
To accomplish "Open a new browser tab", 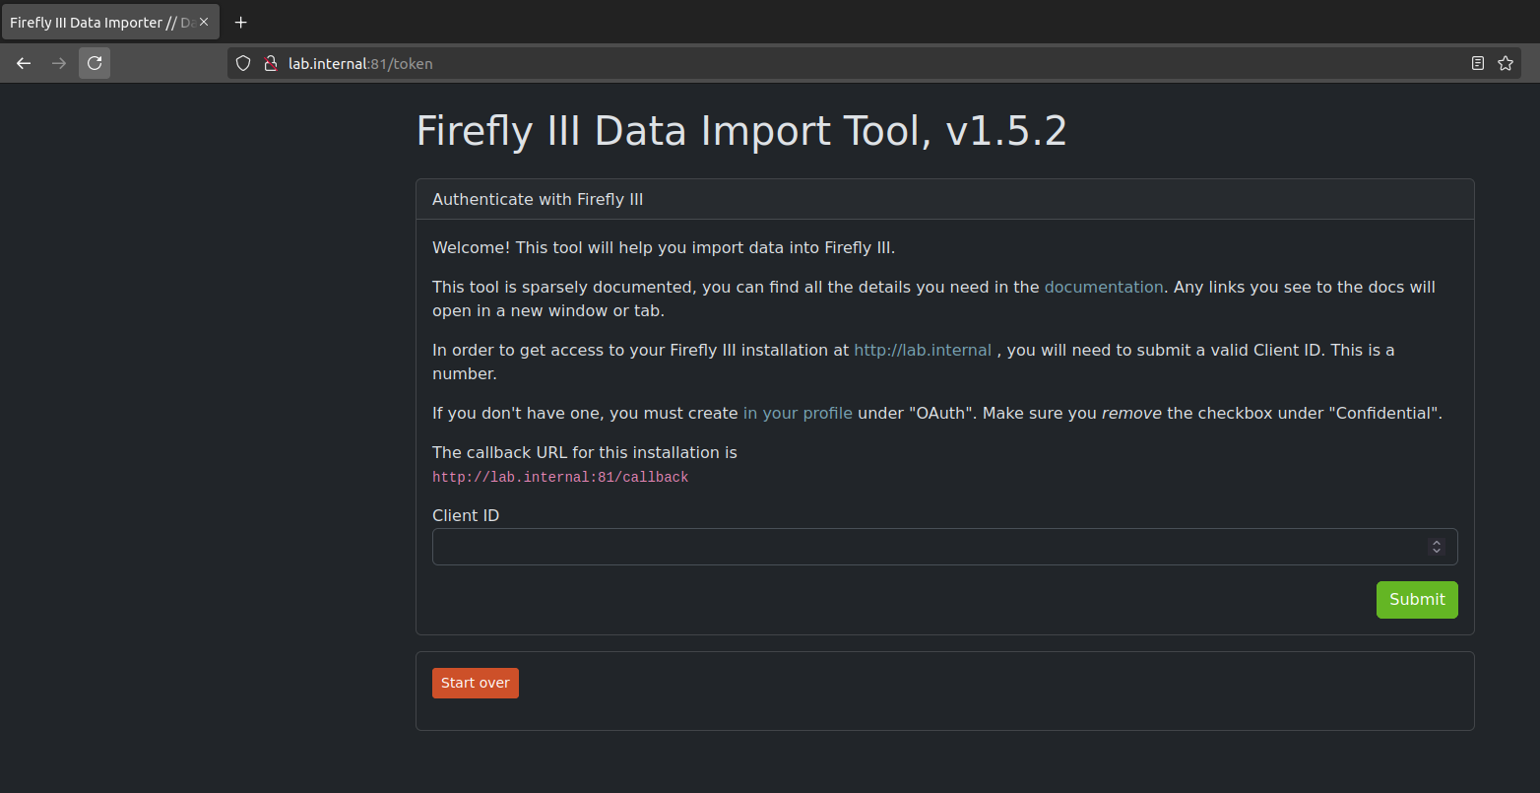I will [241, 23].
